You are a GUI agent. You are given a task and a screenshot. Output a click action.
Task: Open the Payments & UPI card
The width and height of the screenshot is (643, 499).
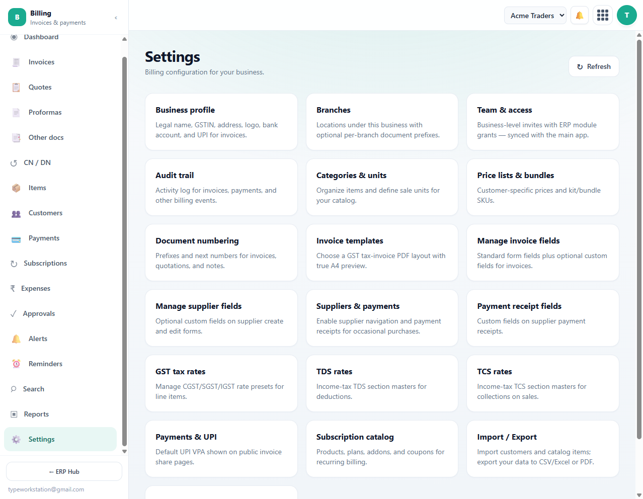221,449
